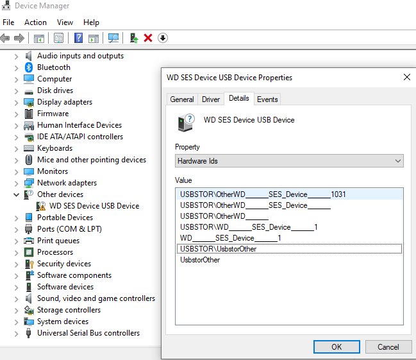Expand the System devices node
This screenshot has height=360, width=416.
[x=17, y=322]
